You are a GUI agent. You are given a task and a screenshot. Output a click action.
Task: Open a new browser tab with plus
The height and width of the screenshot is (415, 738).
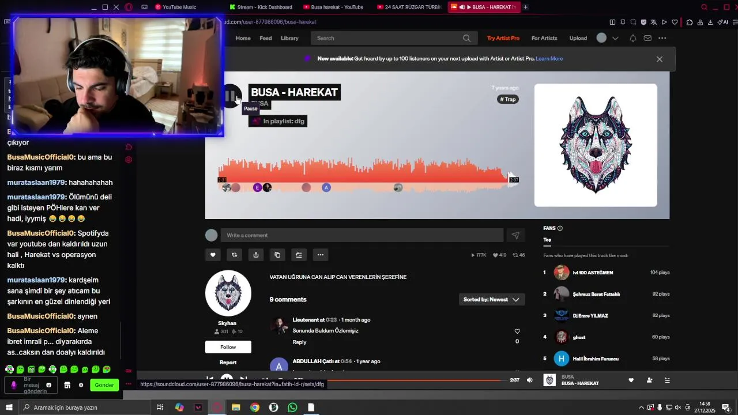pyautogui.click(x=525, y=7)
